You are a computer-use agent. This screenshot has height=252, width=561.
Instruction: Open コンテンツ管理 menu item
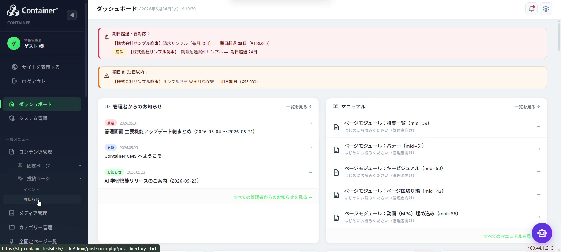coord(42,152)
